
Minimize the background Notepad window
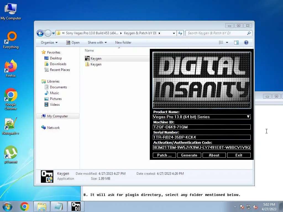267,96
